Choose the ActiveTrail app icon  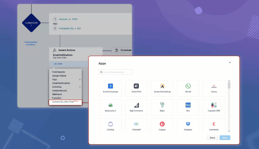tap(136, 86)
